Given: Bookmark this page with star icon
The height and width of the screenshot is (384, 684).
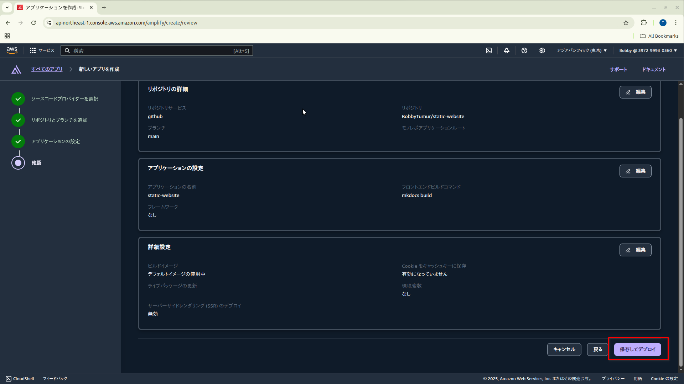Looking at the screenshot, I should coord(626,23).
